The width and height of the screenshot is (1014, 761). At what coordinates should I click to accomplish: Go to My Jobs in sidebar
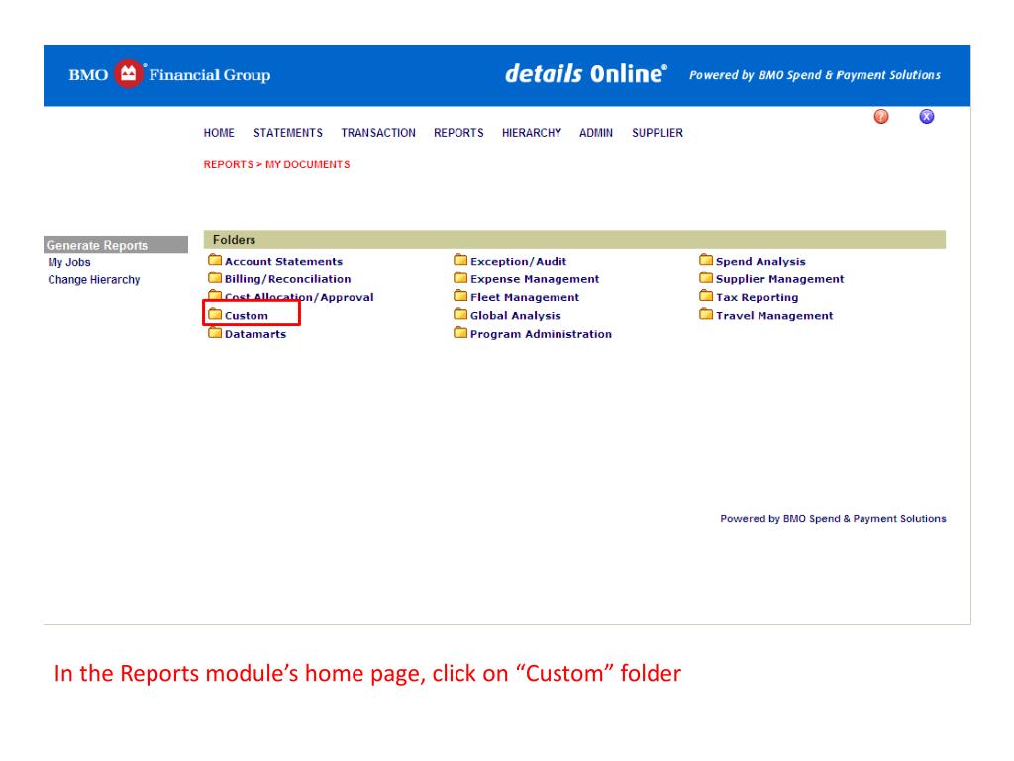pyautogui.click(x=69, y=262)
